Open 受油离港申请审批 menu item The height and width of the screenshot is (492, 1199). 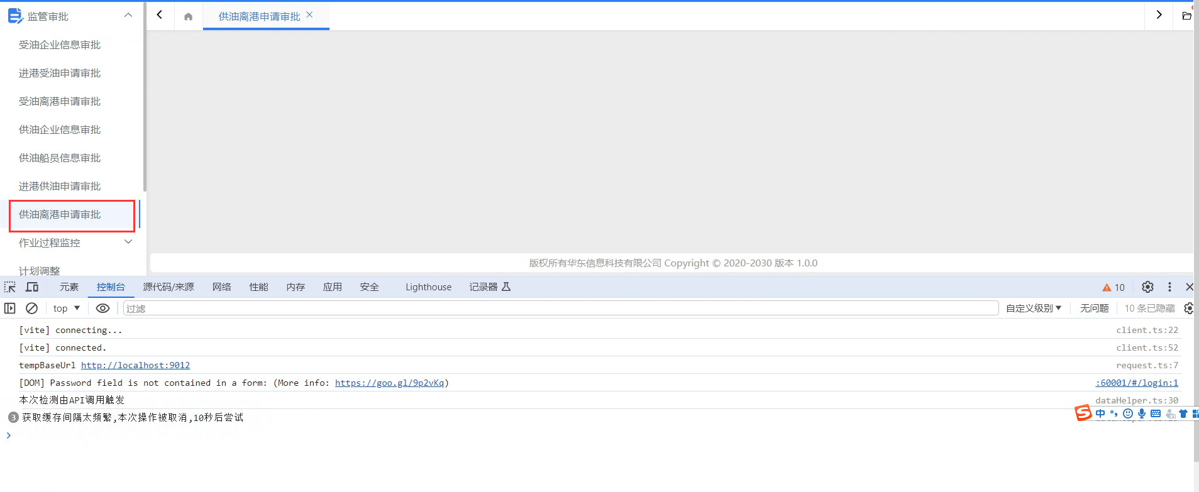60,101
